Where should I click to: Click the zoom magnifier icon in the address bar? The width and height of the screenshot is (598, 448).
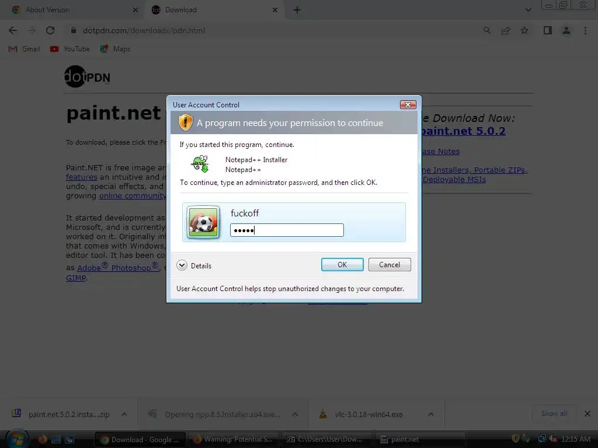[x=487, y=30]
